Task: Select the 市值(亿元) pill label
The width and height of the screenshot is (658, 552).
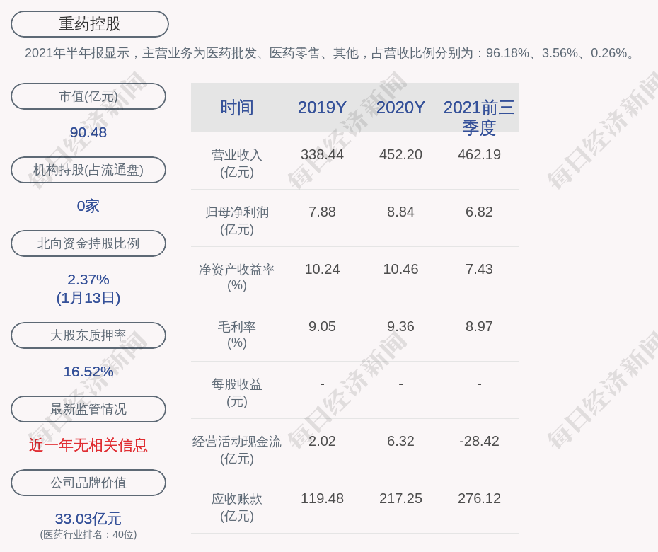Action: point(88,96)
